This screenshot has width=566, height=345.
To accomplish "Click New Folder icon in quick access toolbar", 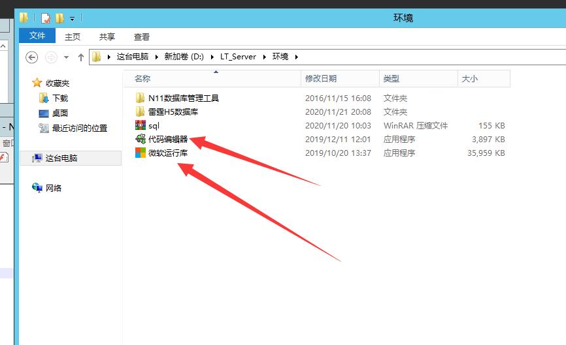I will click(x=59, y=18).
